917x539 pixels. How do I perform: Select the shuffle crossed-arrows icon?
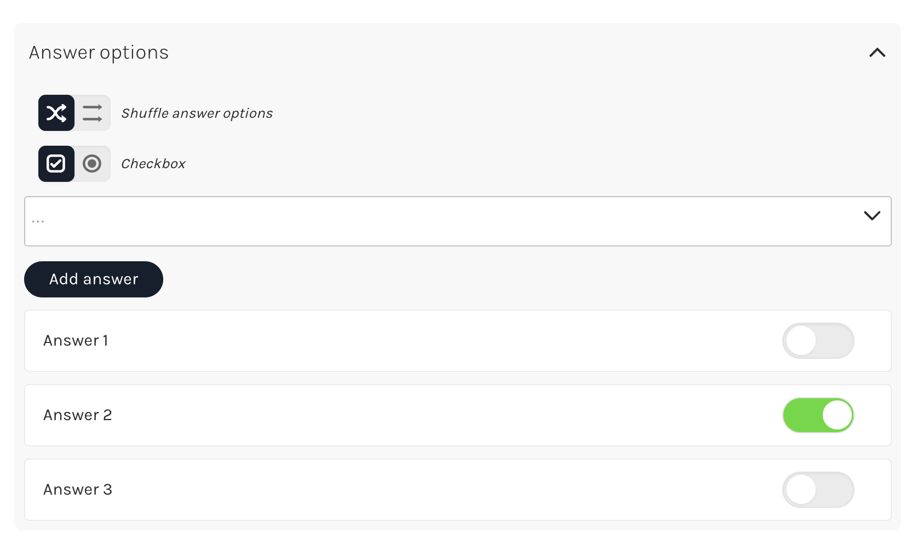pos(56,113)
